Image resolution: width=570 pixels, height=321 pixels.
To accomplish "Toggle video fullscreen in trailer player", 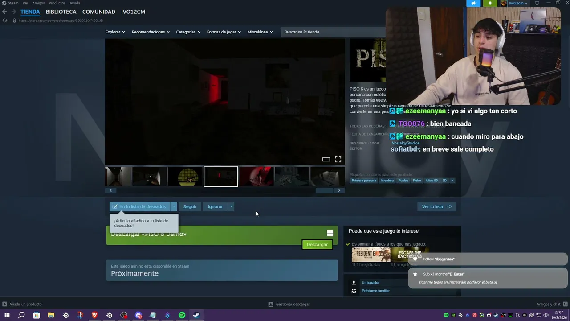I will click(338, 159).
